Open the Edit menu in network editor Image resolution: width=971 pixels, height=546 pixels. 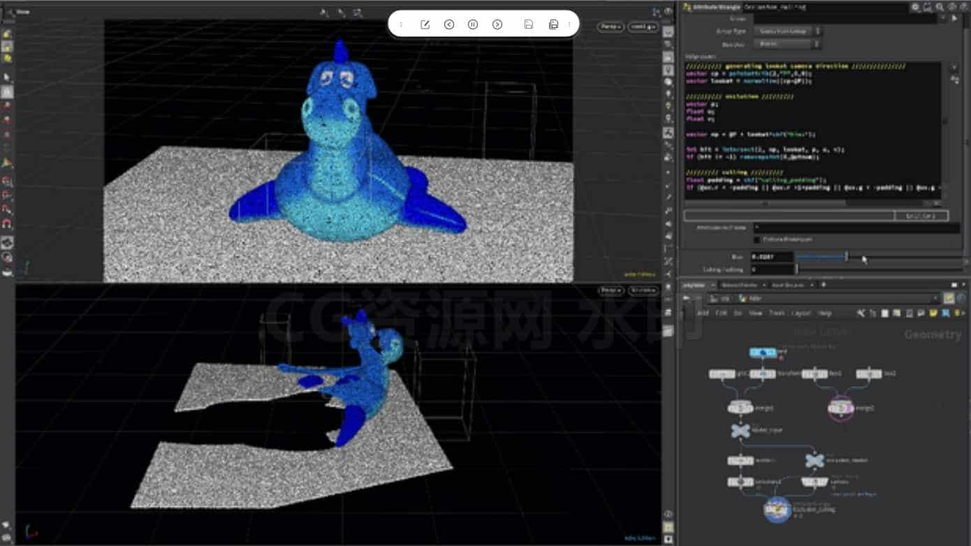[x=721, y=313]
